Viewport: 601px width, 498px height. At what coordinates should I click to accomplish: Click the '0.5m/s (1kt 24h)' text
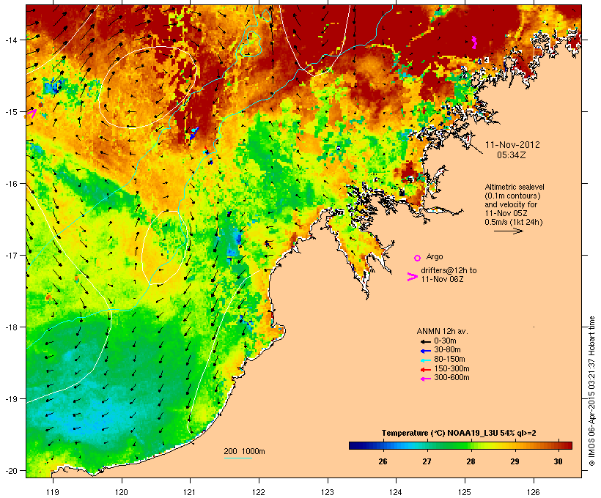(514, 222)
